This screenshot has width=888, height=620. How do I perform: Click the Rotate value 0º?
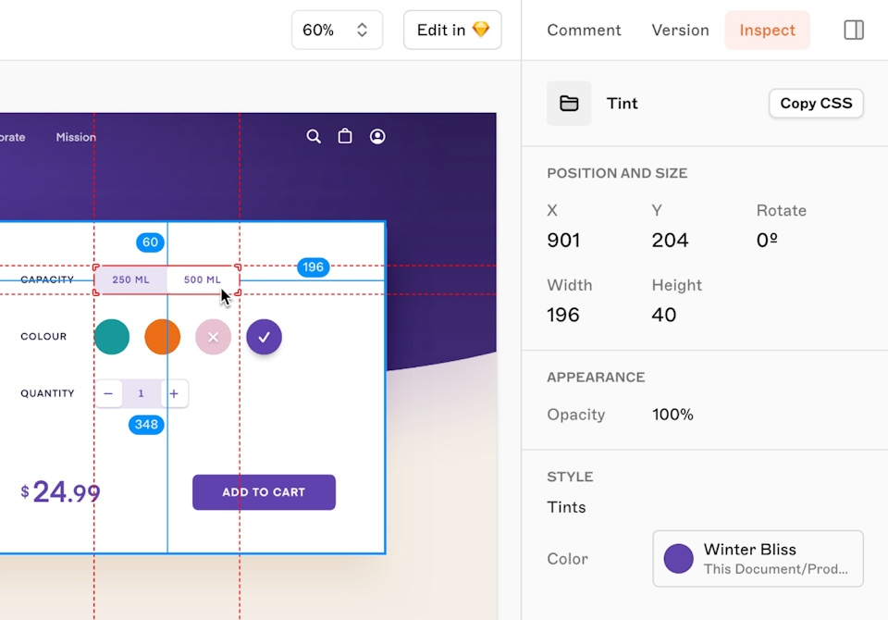click(x=767, y=241)
